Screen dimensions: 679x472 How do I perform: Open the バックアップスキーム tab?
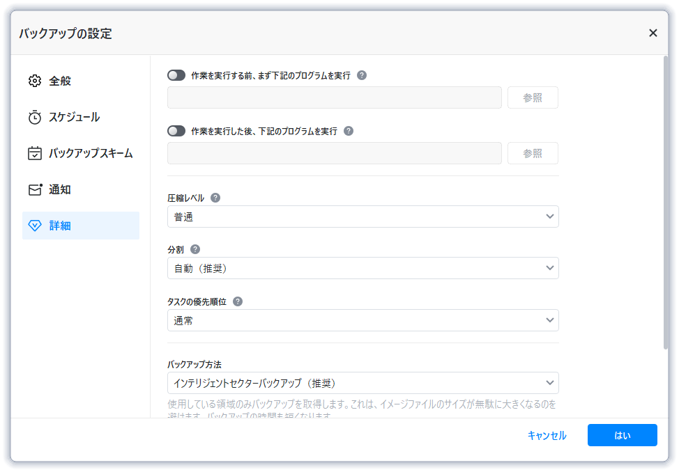pos(91,153)
